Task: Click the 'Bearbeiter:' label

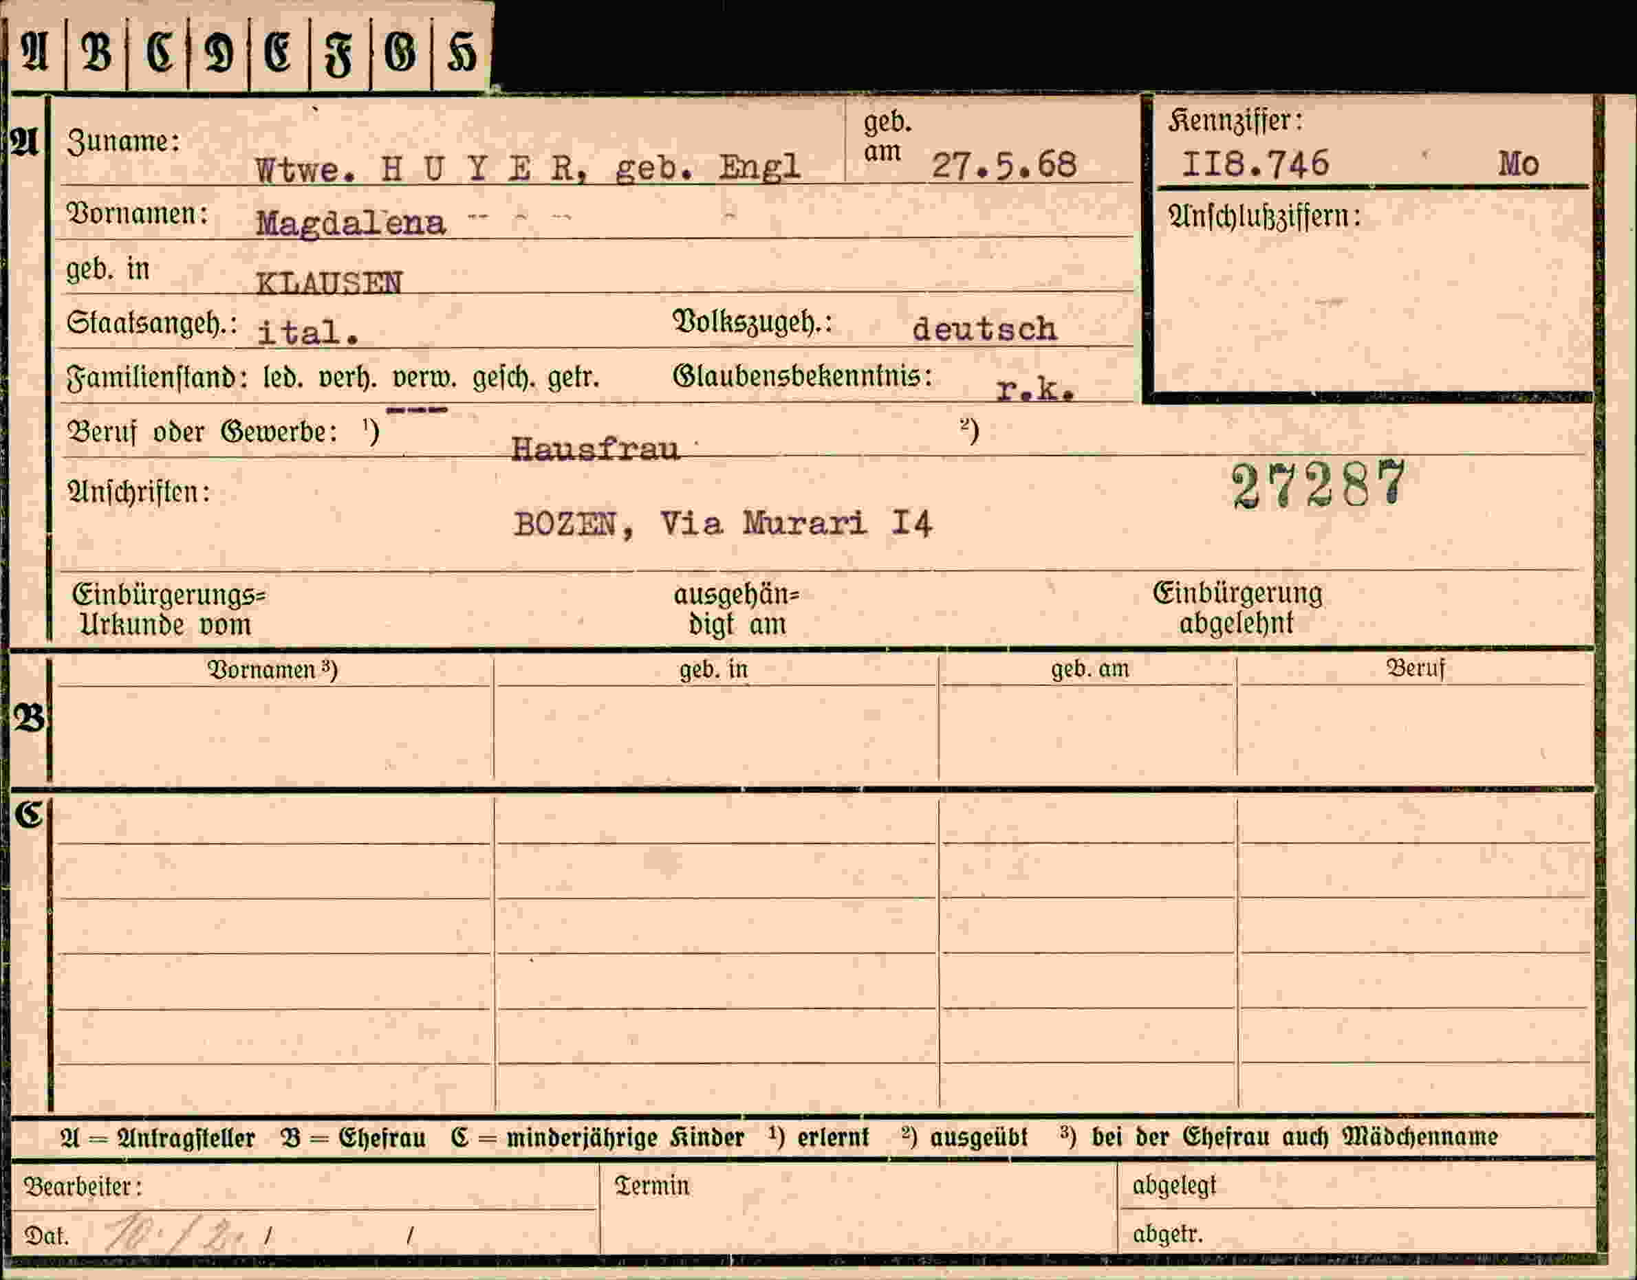Action: 83,1187
